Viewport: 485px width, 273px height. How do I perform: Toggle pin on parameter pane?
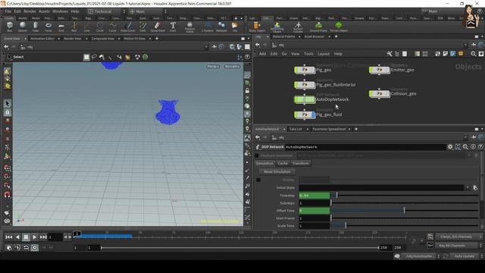pos(473,137)
